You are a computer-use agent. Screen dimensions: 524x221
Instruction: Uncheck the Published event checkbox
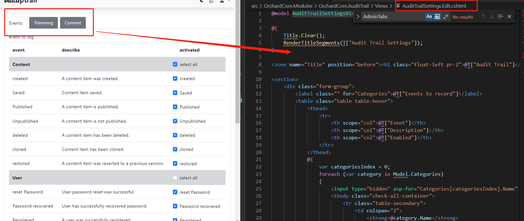[x=175, y=107]
